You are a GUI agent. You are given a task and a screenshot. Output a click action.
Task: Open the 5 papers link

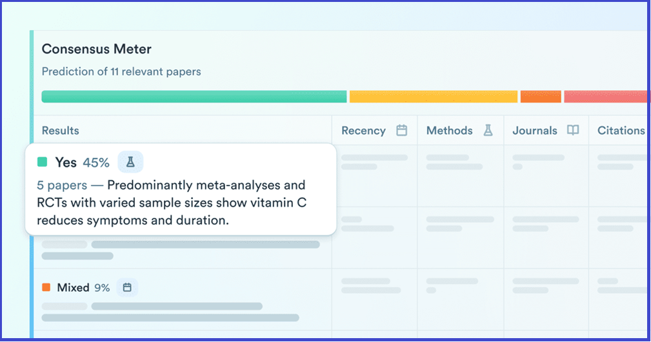click(x=62, y=185)
